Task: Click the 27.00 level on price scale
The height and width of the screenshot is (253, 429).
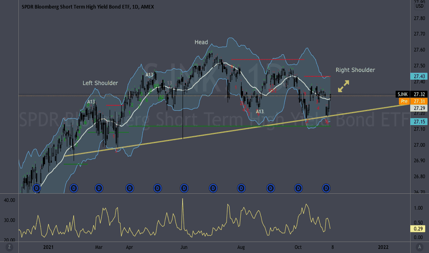Action: tap(419, 145)
